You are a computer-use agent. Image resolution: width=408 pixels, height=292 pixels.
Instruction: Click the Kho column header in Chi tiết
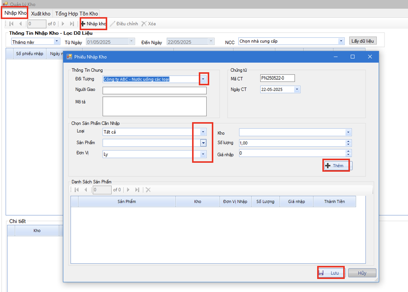click(x=37, y=231)
